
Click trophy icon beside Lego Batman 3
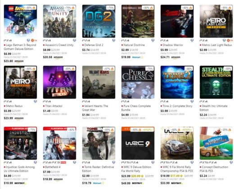[28, 40]
